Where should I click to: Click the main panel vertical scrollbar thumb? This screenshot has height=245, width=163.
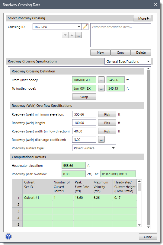tap(148, 148)
